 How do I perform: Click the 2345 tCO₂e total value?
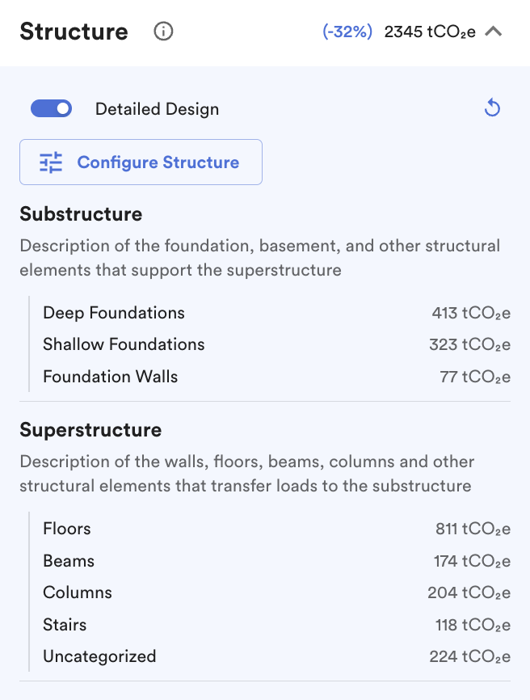click(430, 32)
